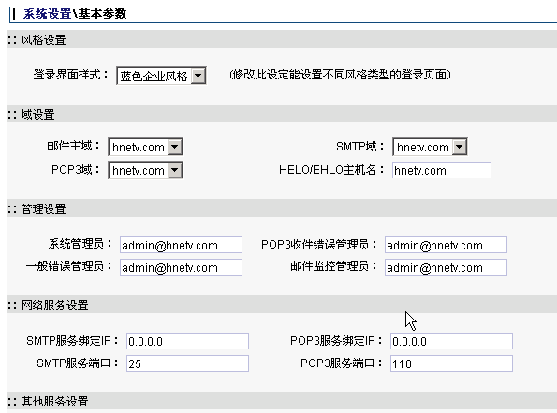Click the 其他服务设置 section header
This screenshot has height=413, width=557.
point(54,401)
